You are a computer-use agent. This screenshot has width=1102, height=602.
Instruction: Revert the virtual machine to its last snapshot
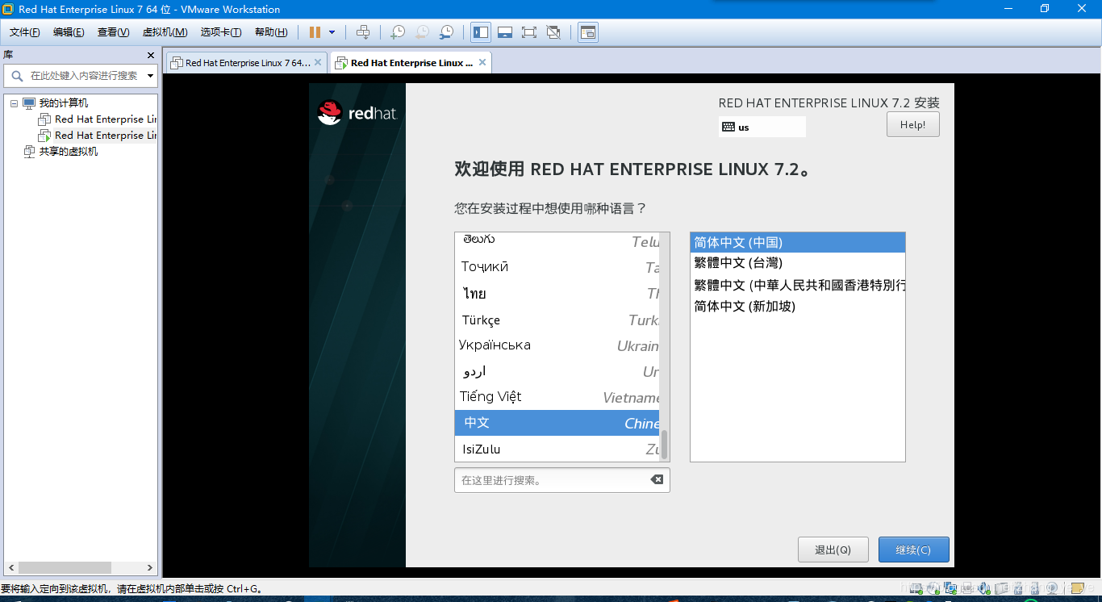422,32
